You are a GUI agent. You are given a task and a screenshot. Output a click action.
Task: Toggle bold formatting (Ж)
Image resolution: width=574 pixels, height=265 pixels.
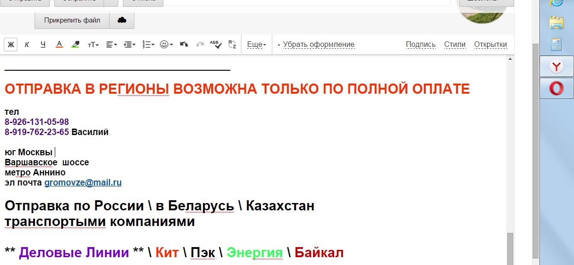point(11,45)
